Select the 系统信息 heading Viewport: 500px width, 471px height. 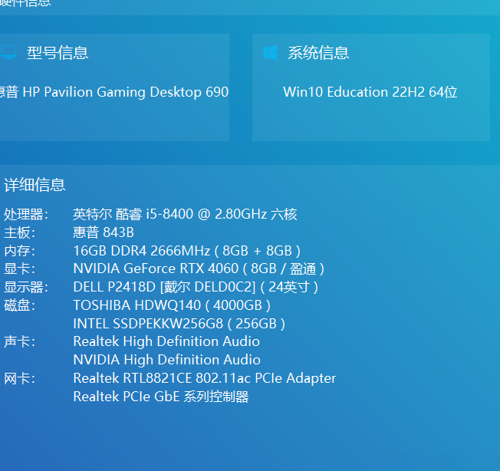[318, 53]
